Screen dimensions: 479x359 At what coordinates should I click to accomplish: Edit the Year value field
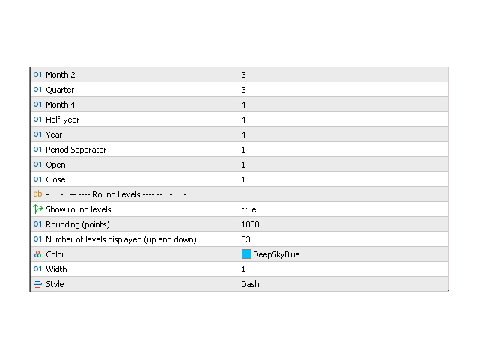point(343,135)
